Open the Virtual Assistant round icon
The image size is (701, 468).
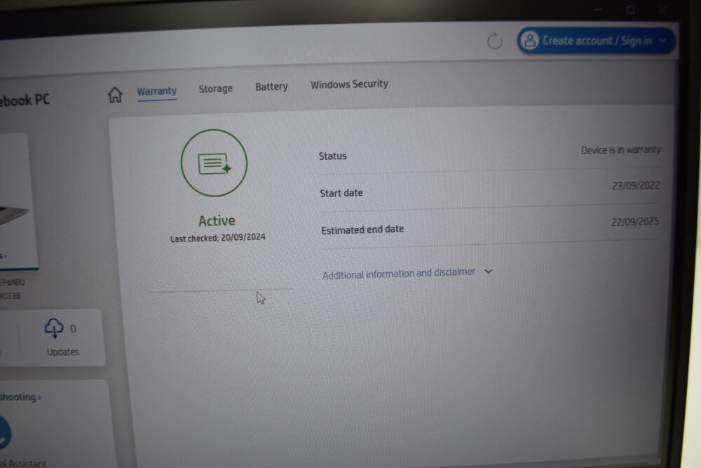(x=4, y=432)
